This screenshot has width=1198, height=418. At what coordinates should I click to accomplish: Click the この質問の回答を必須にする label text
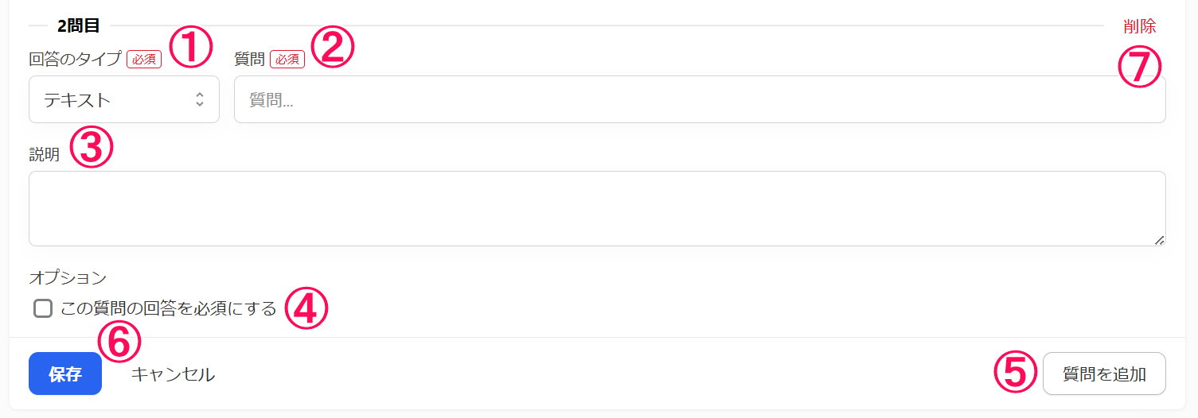(169, 308)
